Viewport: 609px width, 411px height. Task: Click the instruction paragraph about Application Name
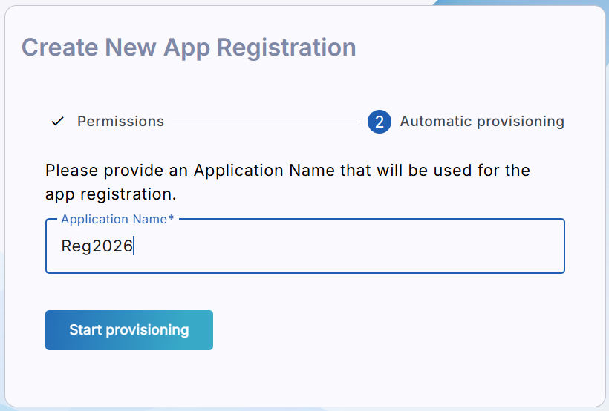pyautogui.click(x=287, y=183)
